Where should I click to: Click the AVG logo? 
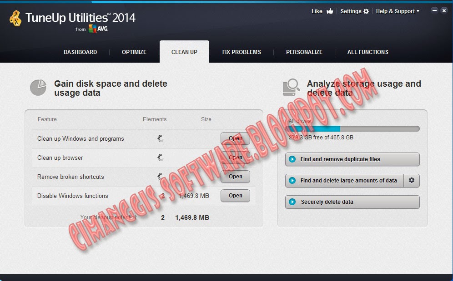pos(98,29)
